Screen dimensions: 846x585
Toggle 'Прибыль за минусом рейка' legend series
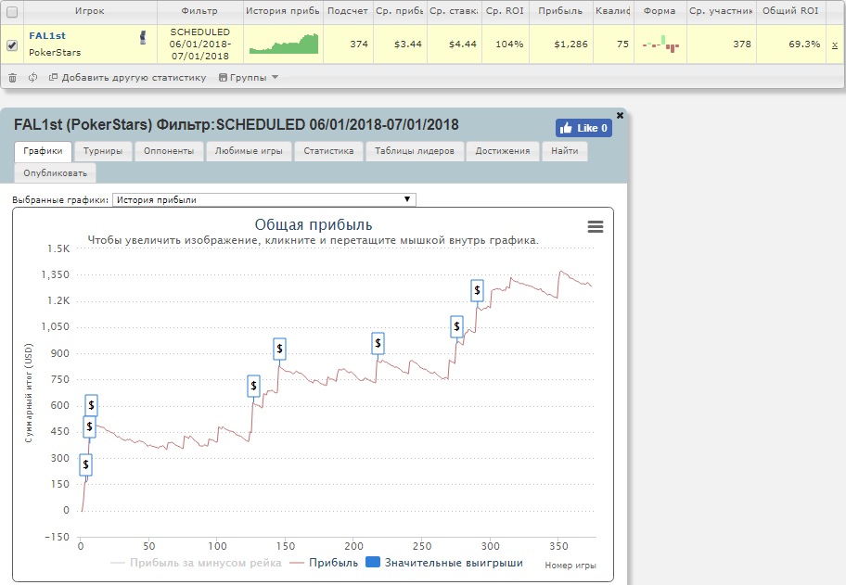(196, 563)
